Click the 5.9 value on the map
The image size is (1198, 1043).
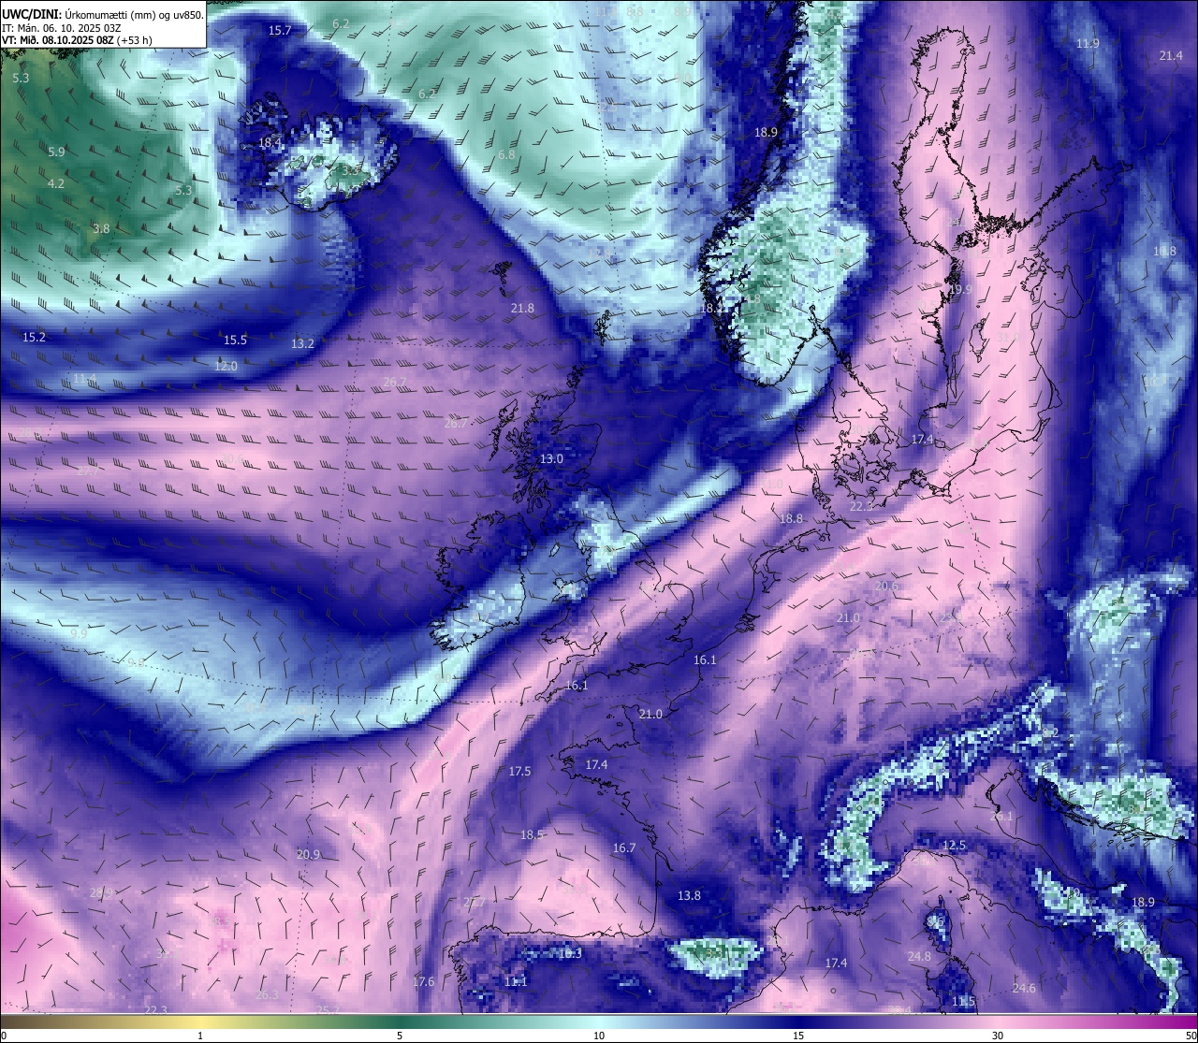[56, 152]
